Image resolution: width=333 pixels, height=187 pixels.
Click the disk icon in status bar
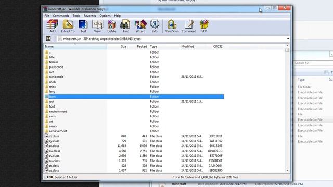pyautogui.click(x=46, y=177)
